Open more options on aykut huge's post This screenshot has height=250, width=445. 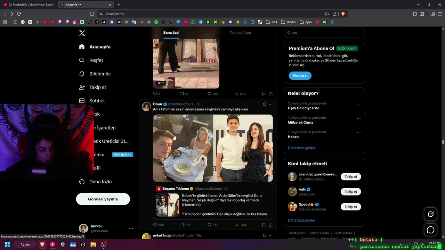click(271, 235)
